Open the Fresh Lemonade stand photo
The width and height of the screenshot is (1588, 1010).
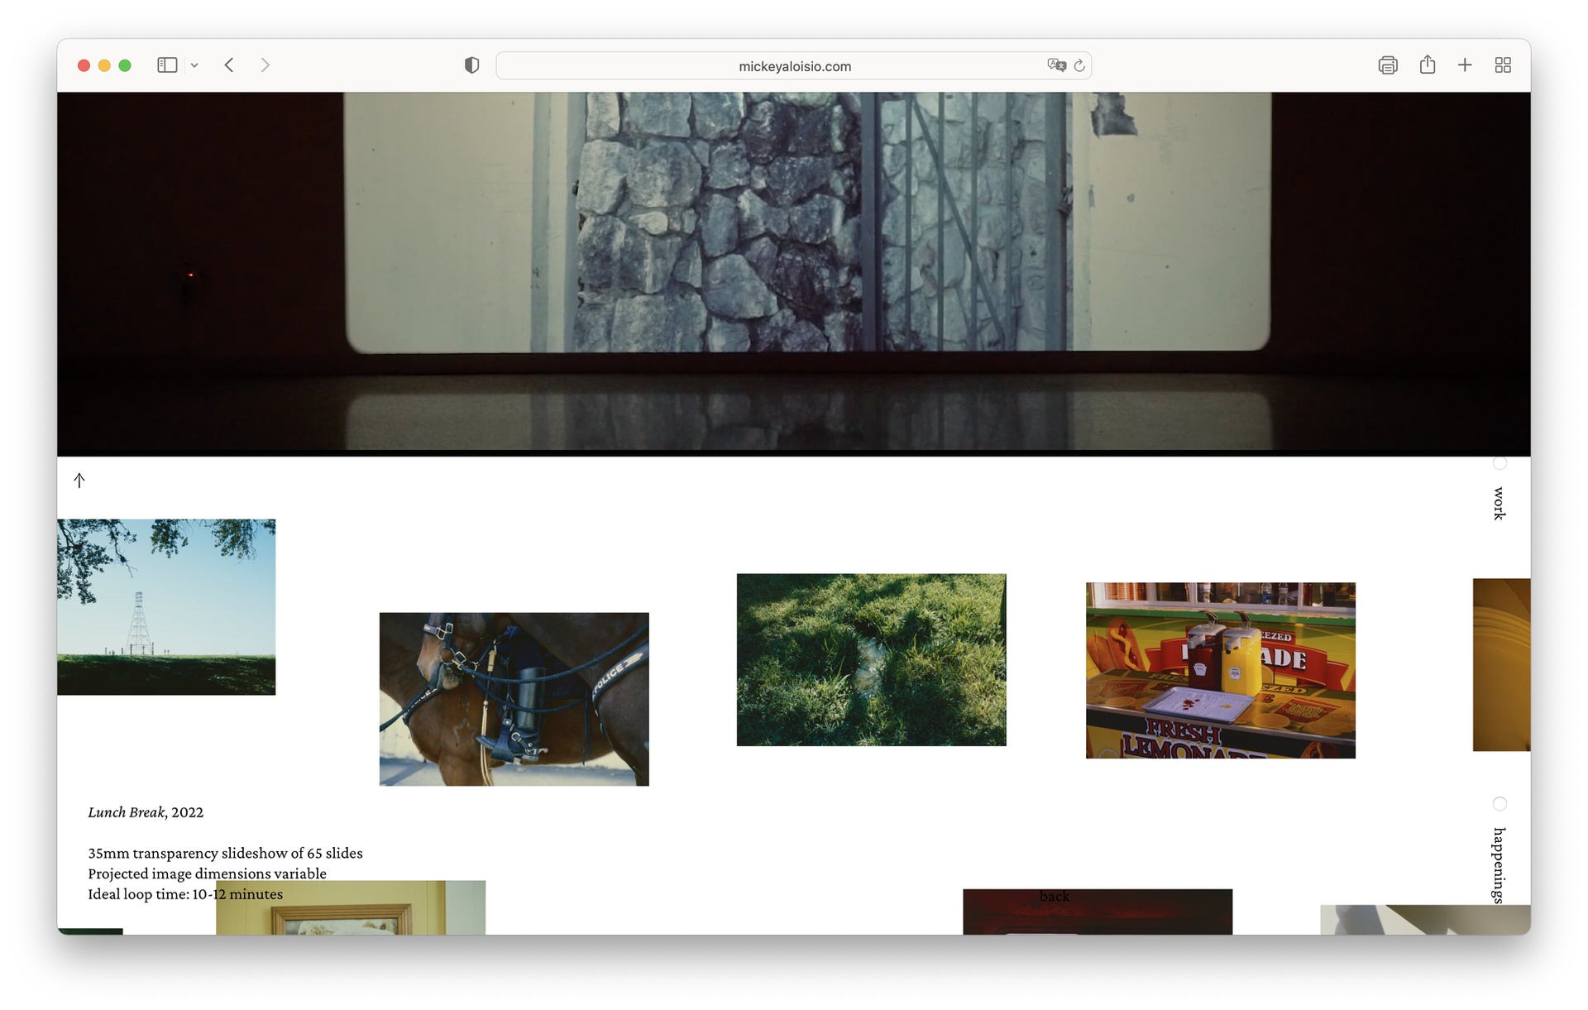(x=1220, y=670)
